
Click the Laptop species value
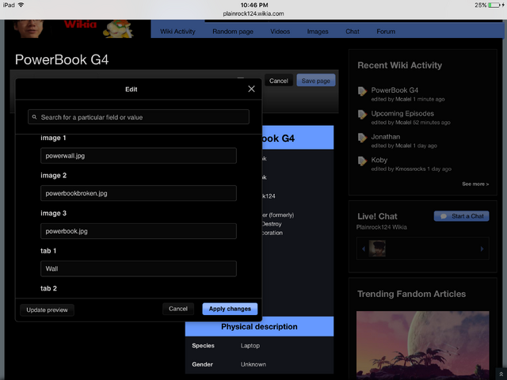pos(250,345)
